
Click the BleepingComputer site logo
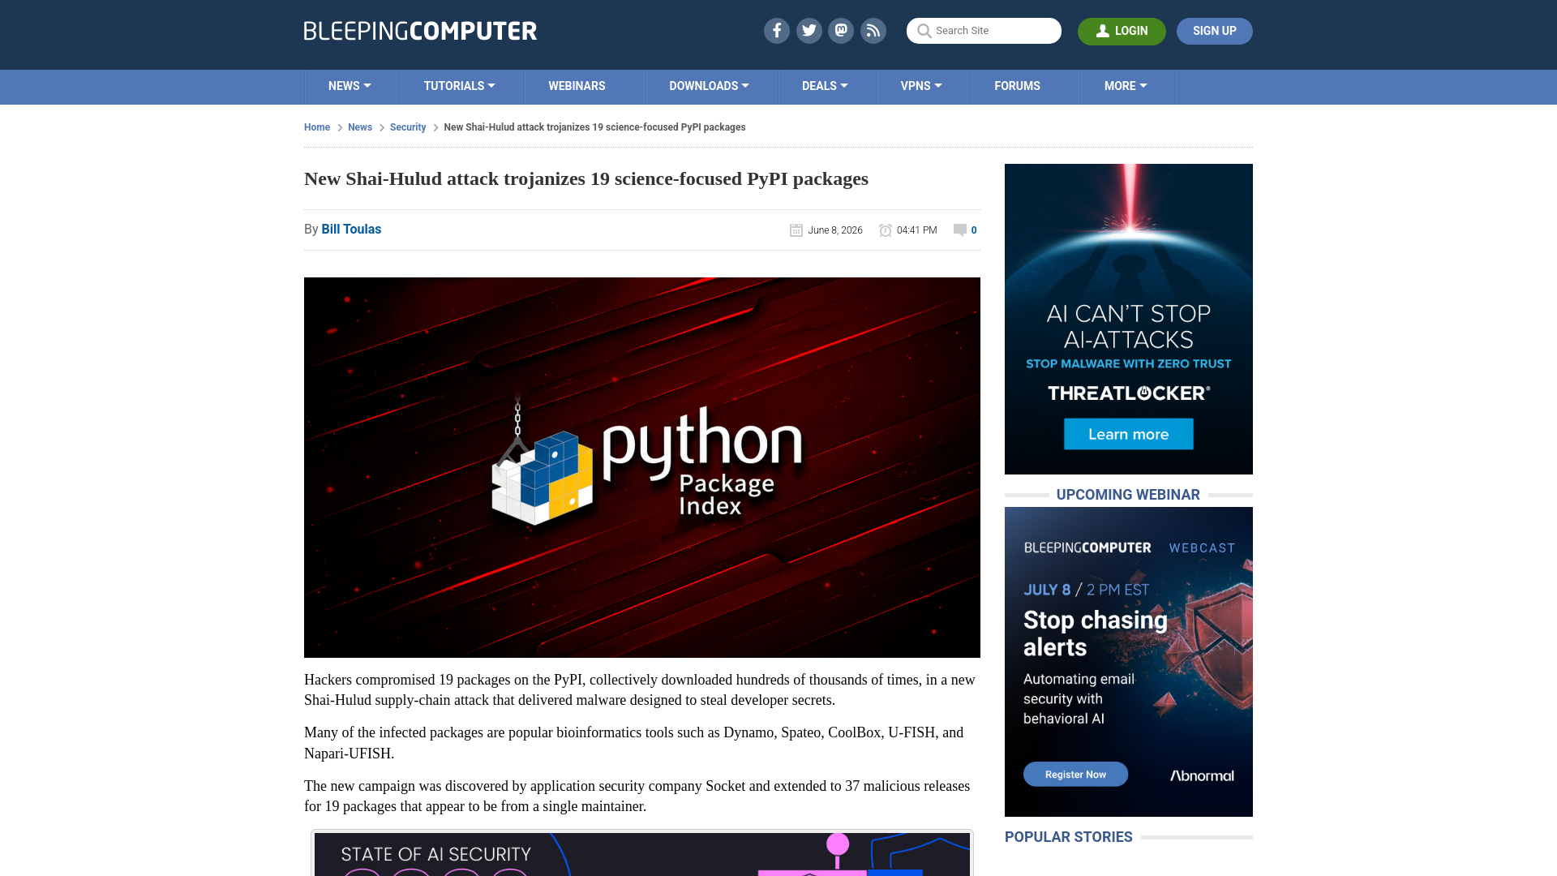coord(420,31)
